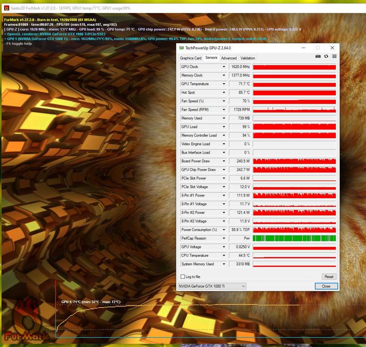Expand the 8-Pin #2 Voltage dropdown
This screenshot has width=366, height=347.
[224, 221]
